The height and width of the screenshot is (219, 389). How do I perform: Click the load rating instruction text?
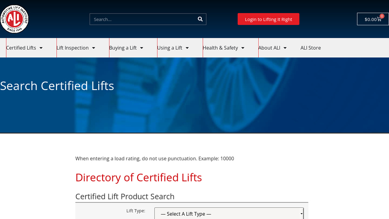[155, 159]
